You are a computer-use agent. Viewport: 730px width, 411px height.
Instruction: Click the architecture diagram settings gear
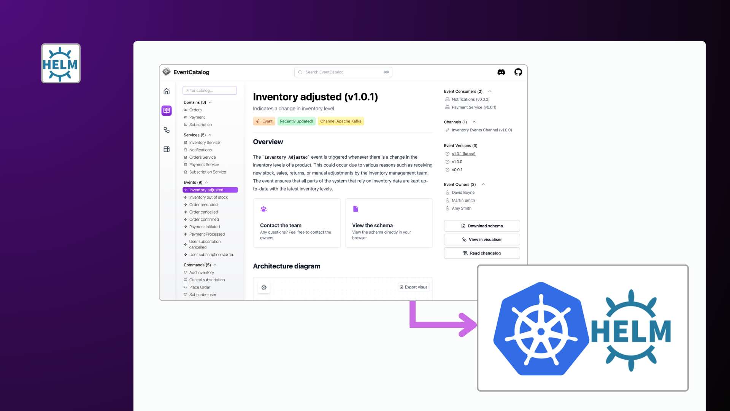click(264, 287)
